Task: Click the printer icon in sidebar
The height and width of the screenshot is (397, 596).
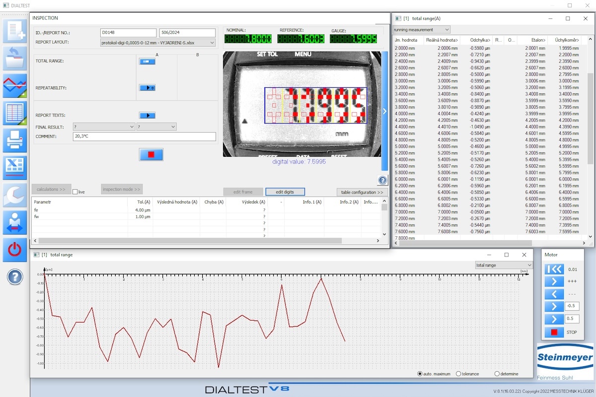Action: tap(15, 141)
